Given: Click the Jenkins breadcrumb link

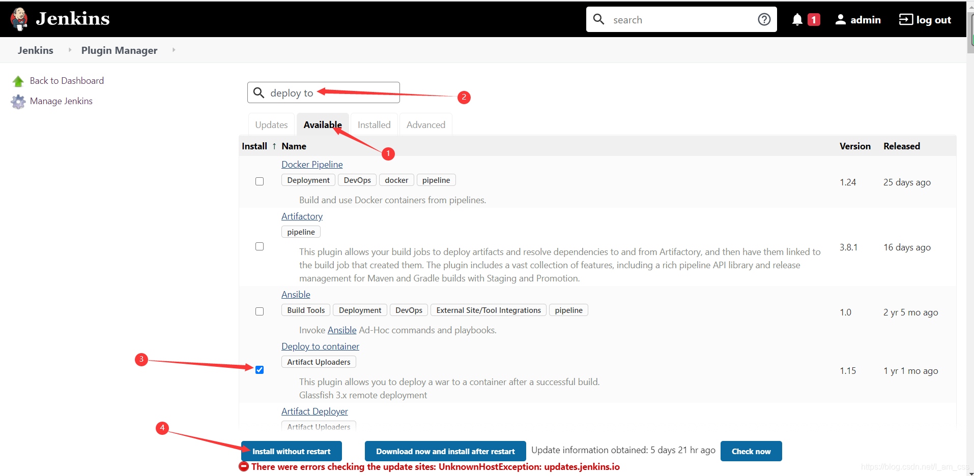Looking at the screenshot, I should [x=36, y=50].
